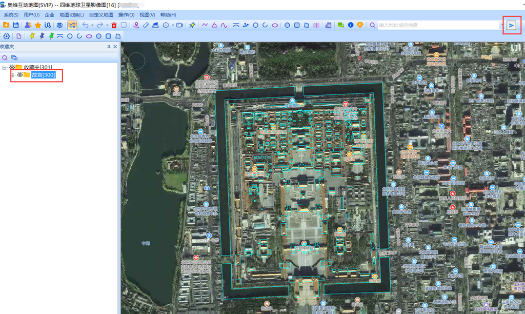Click the blue send arrow button

click(x=511, y=25)
